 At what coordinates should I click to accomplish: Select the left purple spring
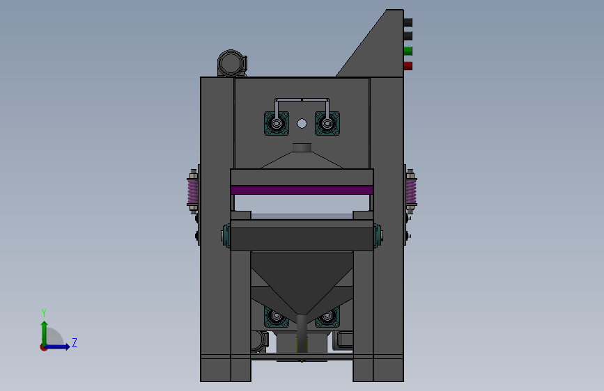point(192,191)
